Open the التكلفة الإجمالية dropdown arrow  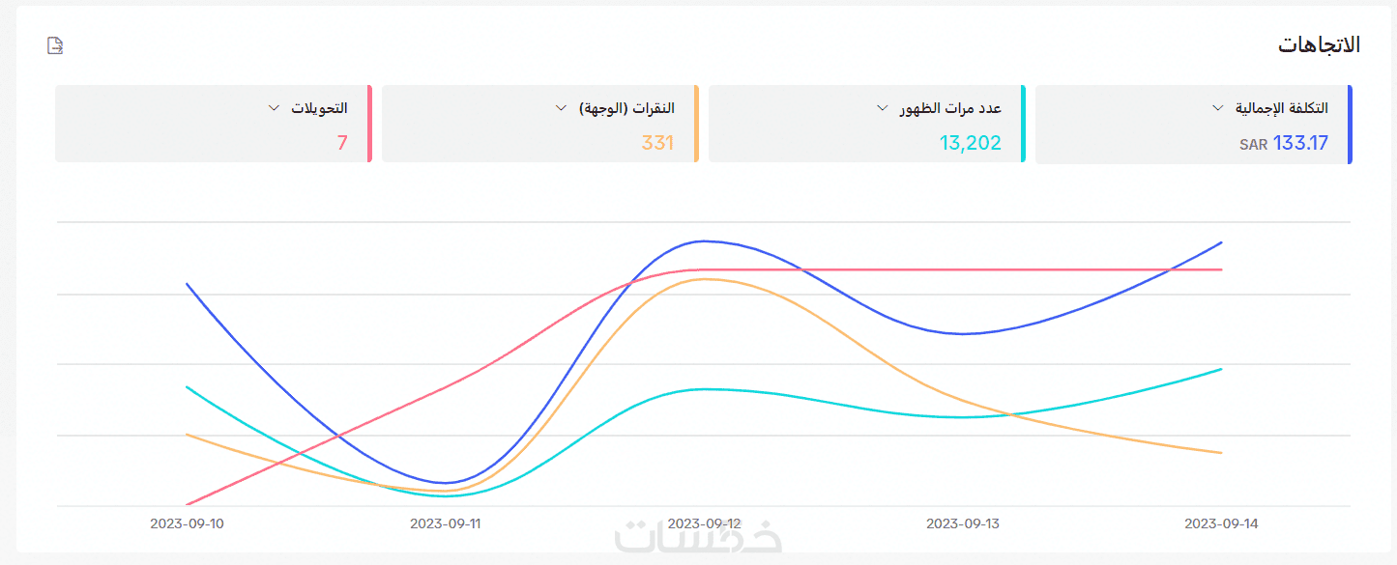tap(1218, 108)
